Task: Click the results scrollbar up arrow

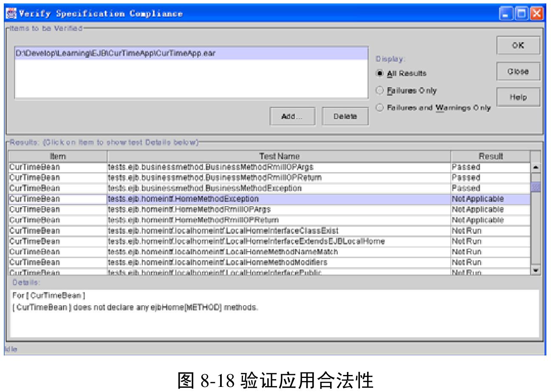Action: (536, 168)
